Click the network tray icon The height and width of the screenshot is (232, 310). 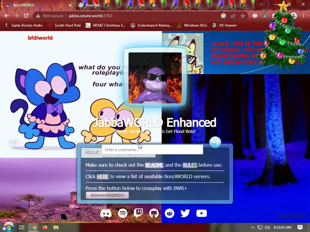click(x=260, y=227)
